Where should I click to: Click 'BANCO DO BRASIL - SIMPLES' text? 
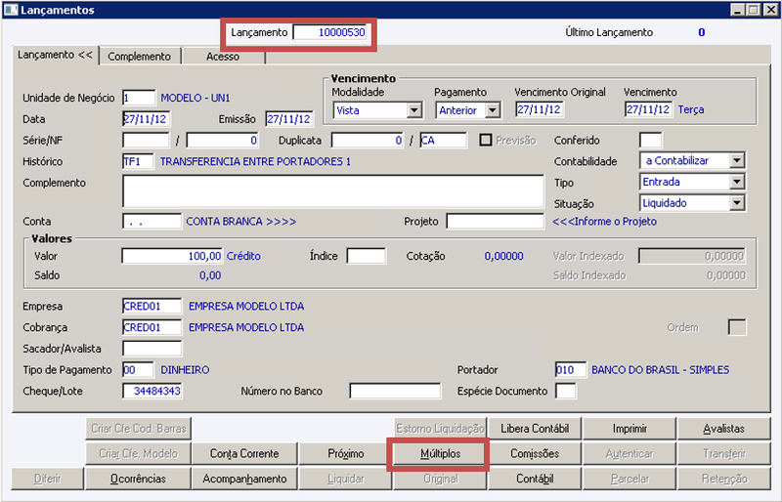[x=661, y=370]
